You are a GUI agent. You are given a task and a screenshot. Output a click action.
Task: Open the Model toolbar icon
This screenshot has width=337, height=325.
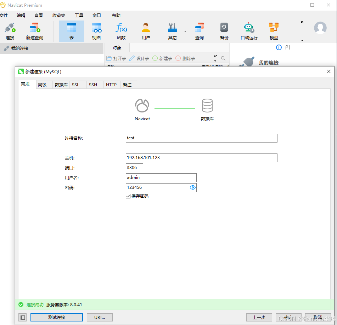(274, 31)
